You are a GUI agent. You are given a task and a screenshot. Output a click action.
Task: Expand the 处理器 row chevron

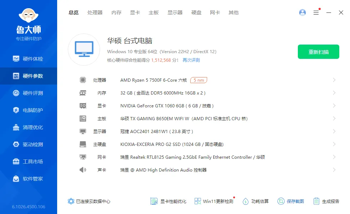pyautogui.click(x=334, y=80)
